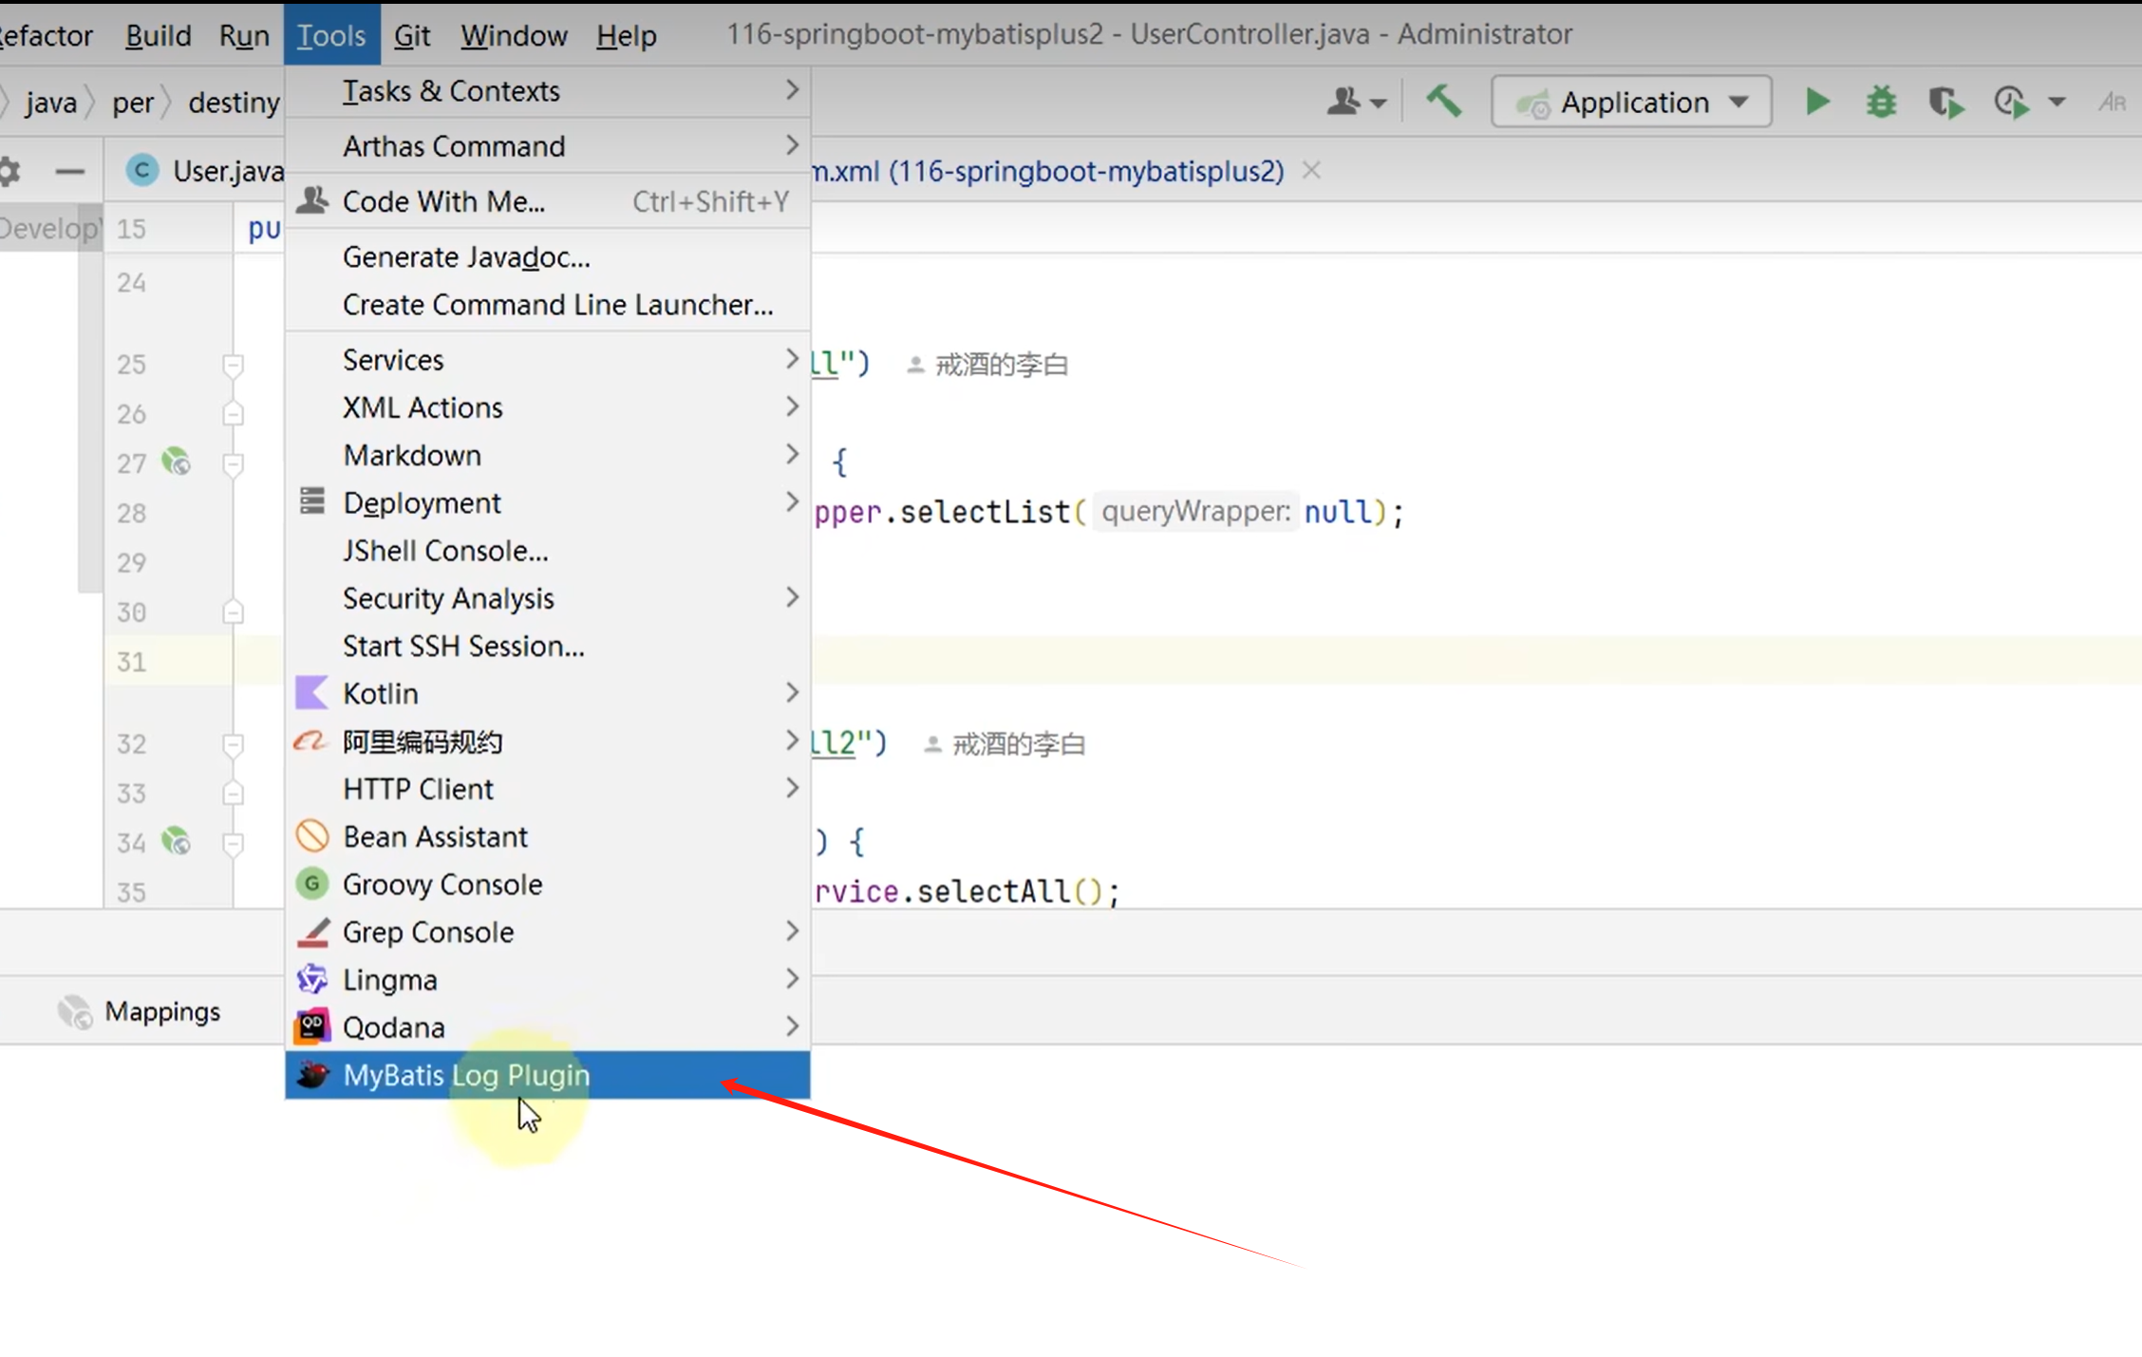Click the class icon on User.java tab

142,171
